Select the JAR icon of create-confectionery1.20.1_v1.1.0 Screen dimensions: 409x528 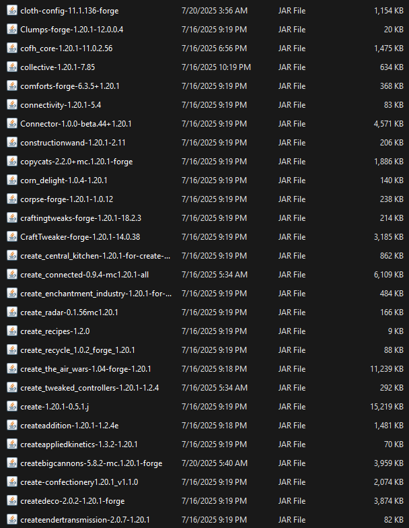12,482
